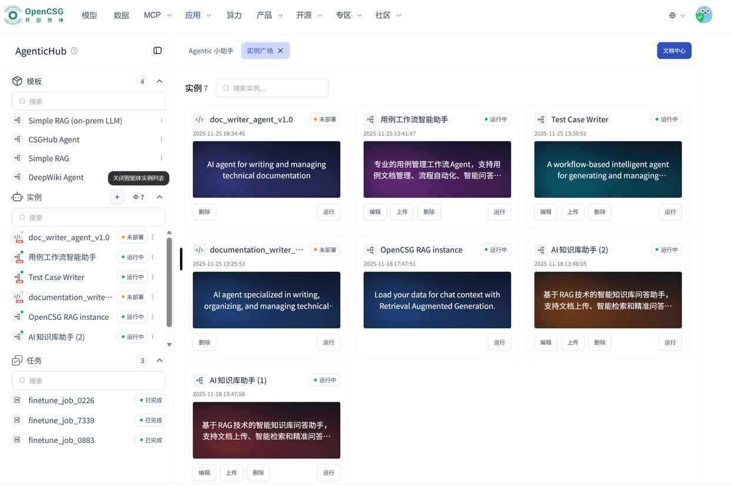Click the OpenCSG logo
Image resolution: width=734 pixels, height=486 pixels.
point(34,15)
